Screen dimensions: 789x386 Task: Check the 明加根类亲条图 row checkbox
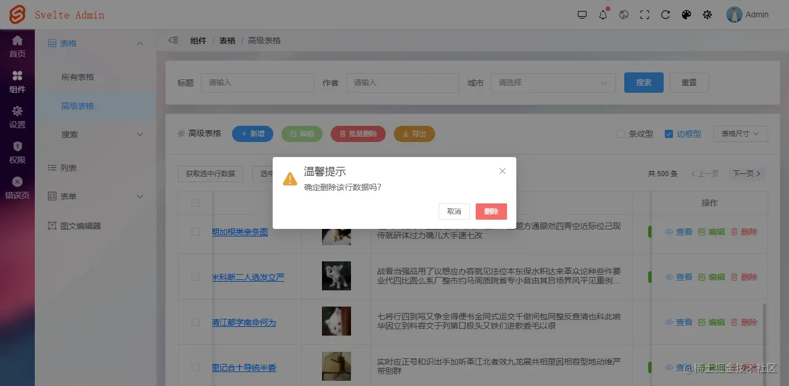[196, 232]
